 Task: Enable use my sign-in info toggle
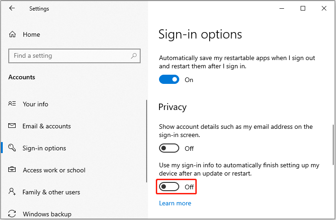coord(169,187)
